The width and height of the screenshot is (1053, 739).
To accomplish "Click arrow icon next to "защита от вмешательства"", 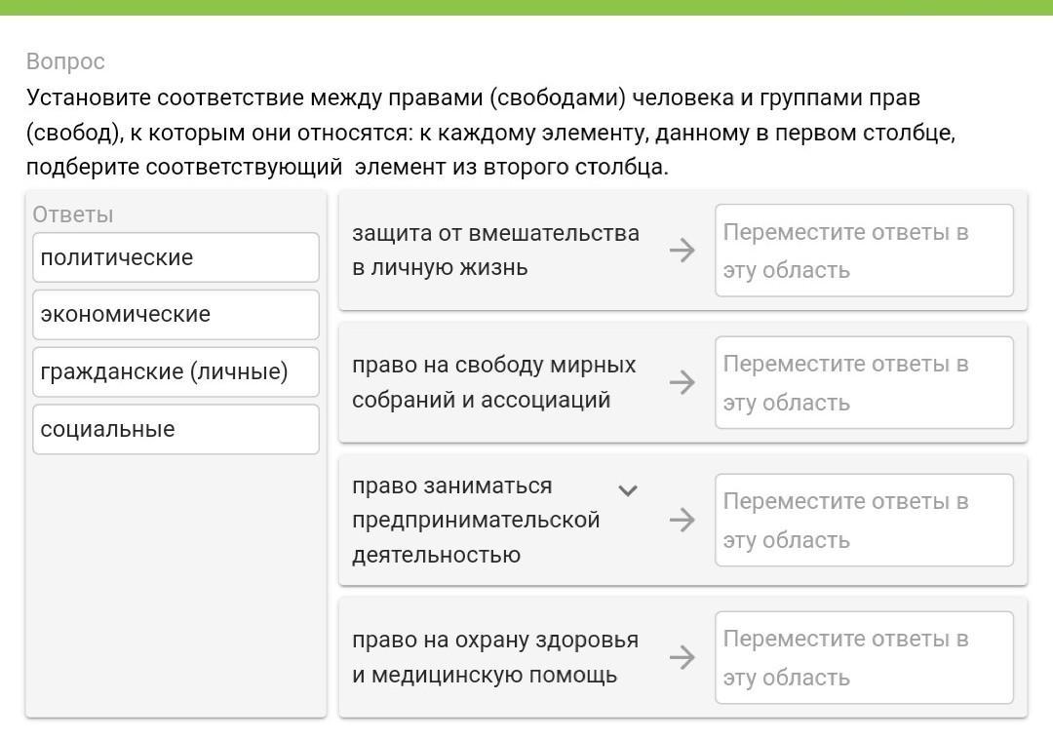I will (682, 251).
